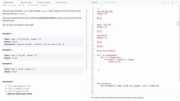Click code line 9 'nums = [3,2,4]'
This screenshot has height=101, width=180.
103,25
